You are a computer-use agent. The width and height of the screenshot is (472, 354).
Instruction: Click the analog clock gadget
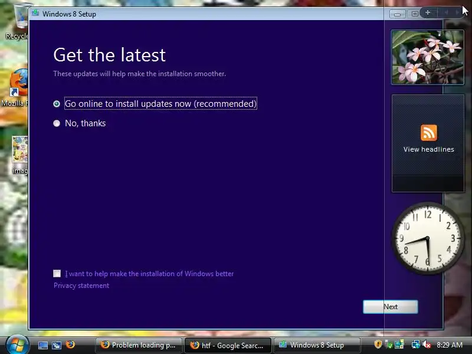(427, 238)
